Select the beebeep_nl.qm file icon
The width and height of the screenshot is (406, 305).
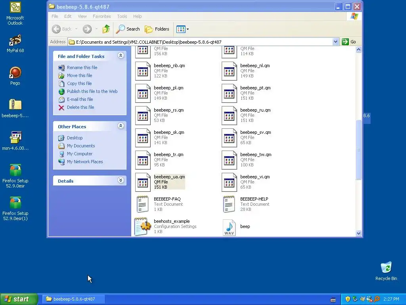click(x=230, y=71)
